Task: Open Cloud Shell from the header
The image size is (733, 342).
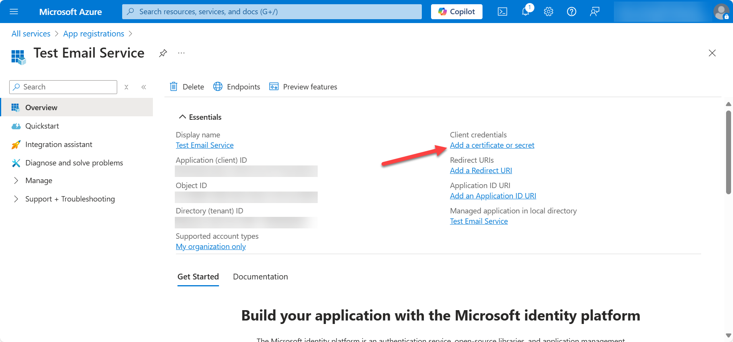Action: pyautogui.click(x=502, y=12)
